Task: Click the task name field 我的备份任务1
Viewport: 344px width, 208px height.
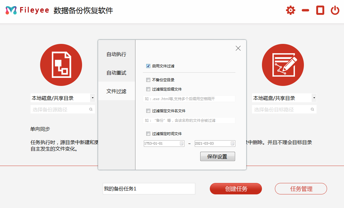Action: tap(149, 189)
